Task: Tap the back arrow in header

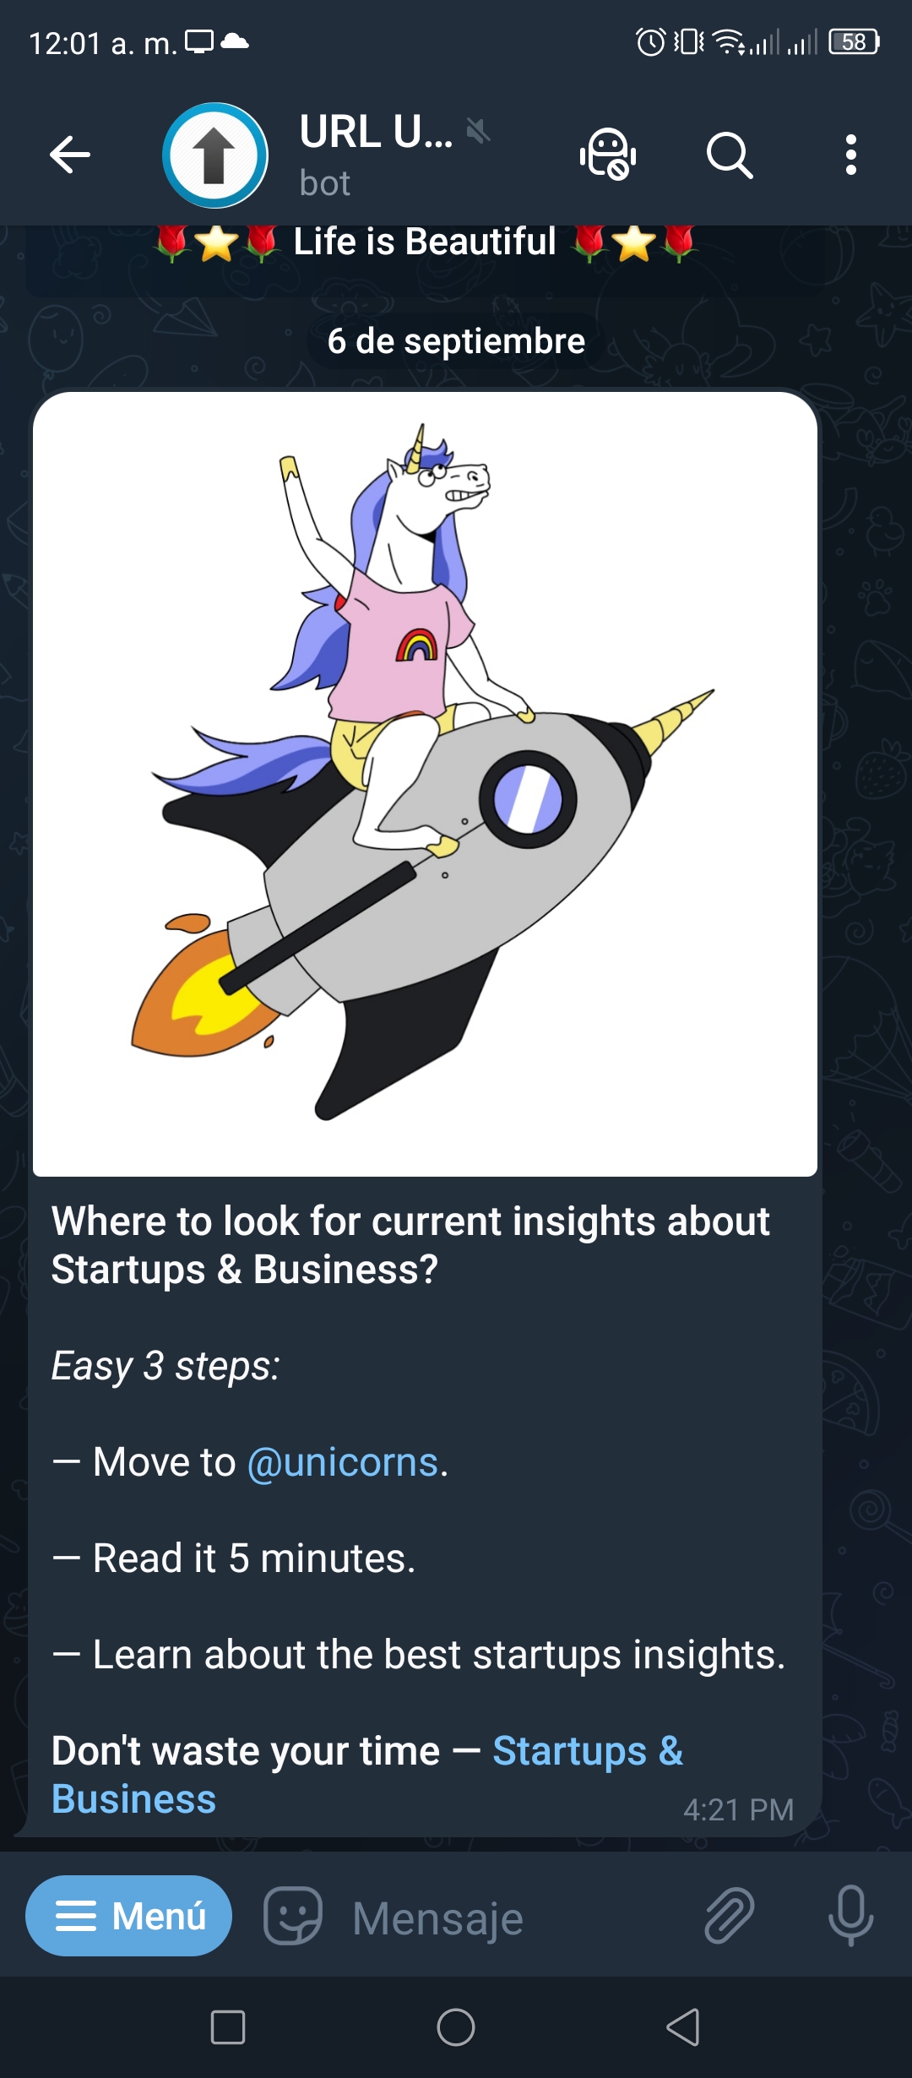Action: pos(70,155)
